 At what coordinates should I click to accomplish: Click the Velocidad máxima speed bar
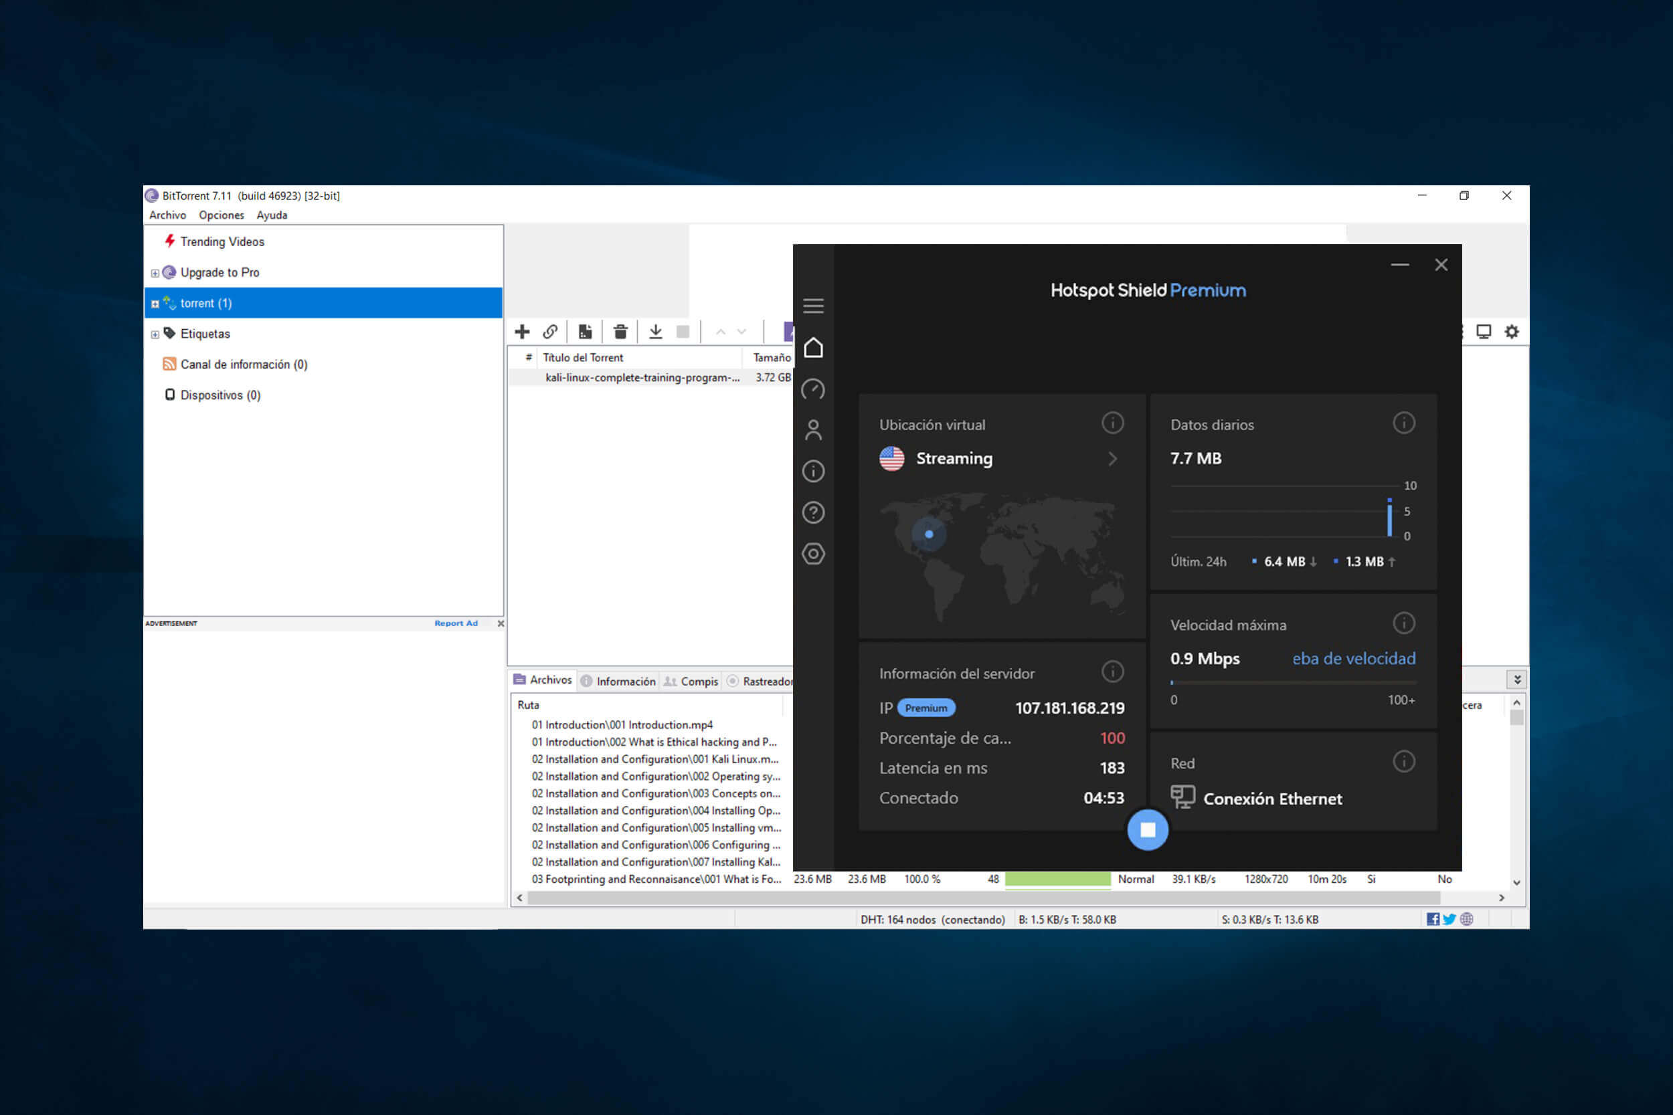tap(1292, 683)
